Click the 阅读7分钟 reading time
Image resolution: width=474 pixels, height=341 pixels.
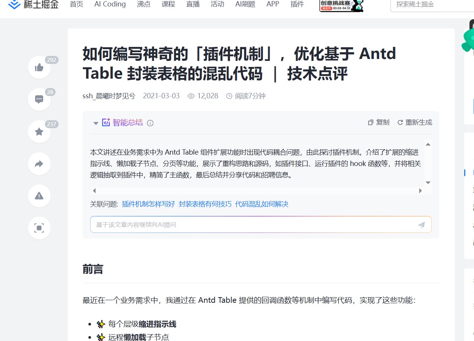pyautogui.click(x=250, y=96)
